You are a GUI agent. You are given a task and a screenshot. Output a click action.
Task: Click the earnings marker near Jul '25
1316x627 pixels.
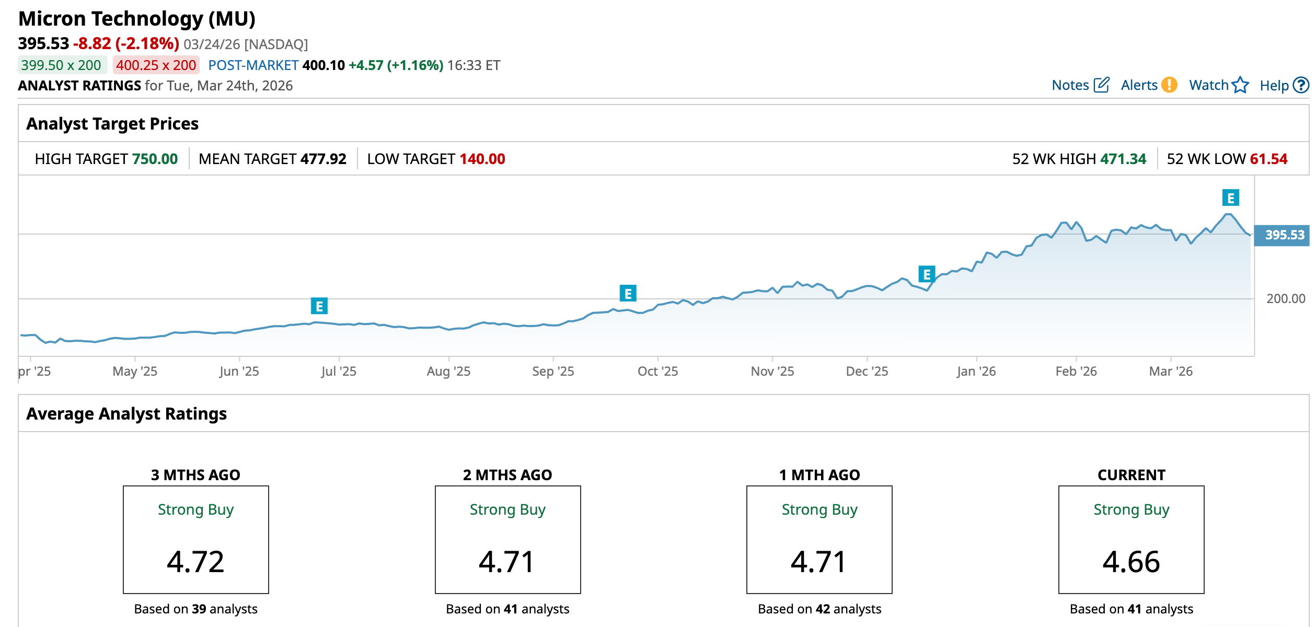pos(319,306)
